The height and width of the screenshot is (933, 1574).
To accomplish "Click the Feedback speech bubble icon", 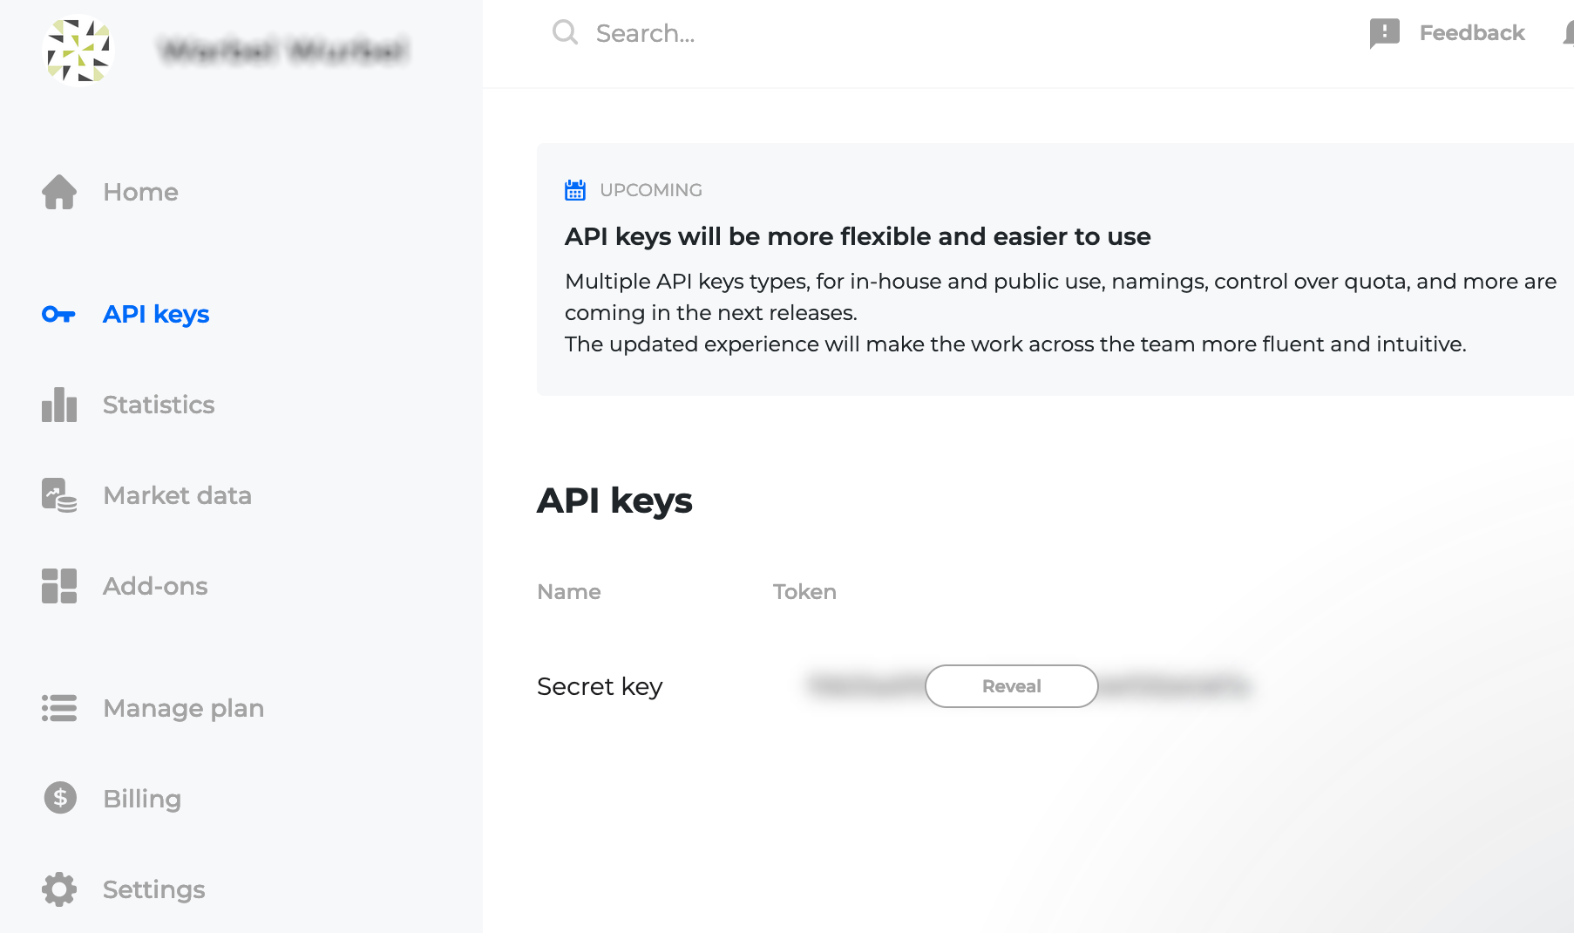I will point(1384,33).
